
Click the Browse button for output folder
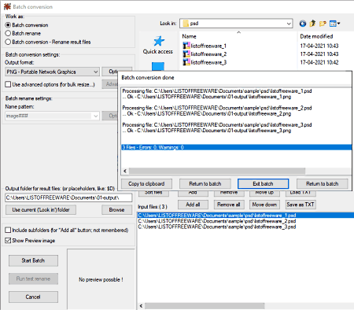[116, 210]
